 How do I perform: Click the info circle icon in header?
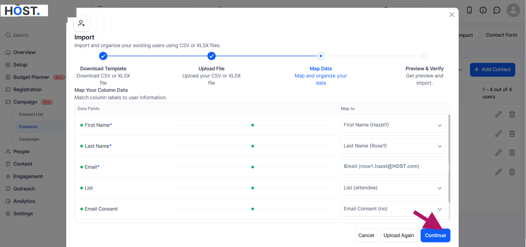pos(483,10)
